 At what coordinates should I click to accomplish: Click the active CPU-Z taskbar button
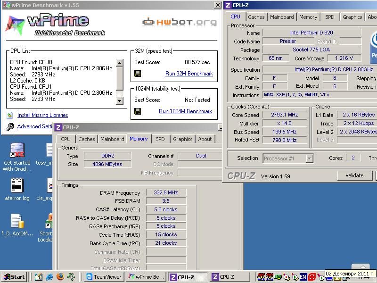(x=188, y=277)
